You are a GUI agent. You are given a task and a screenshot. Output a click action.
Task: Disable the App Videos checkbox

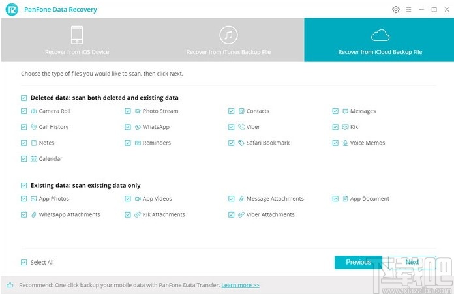coord(128,199)
